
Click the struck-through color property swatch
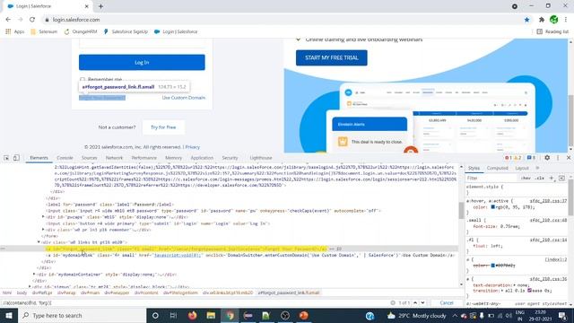click(492, 266)
